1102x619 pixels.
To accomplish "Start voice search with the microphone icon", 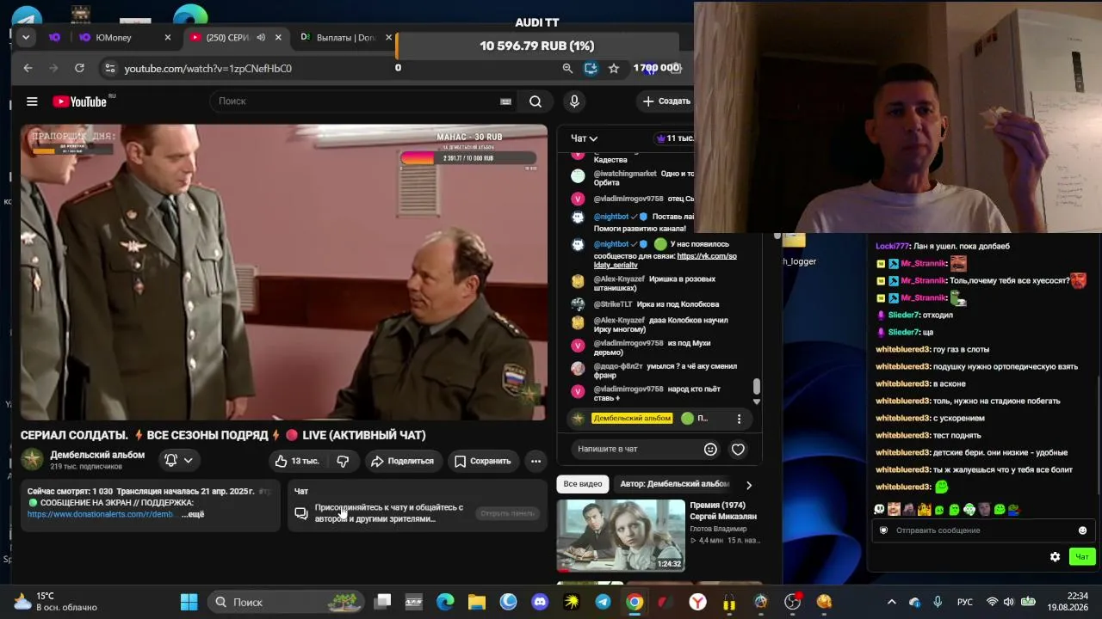I will (574, 101).
